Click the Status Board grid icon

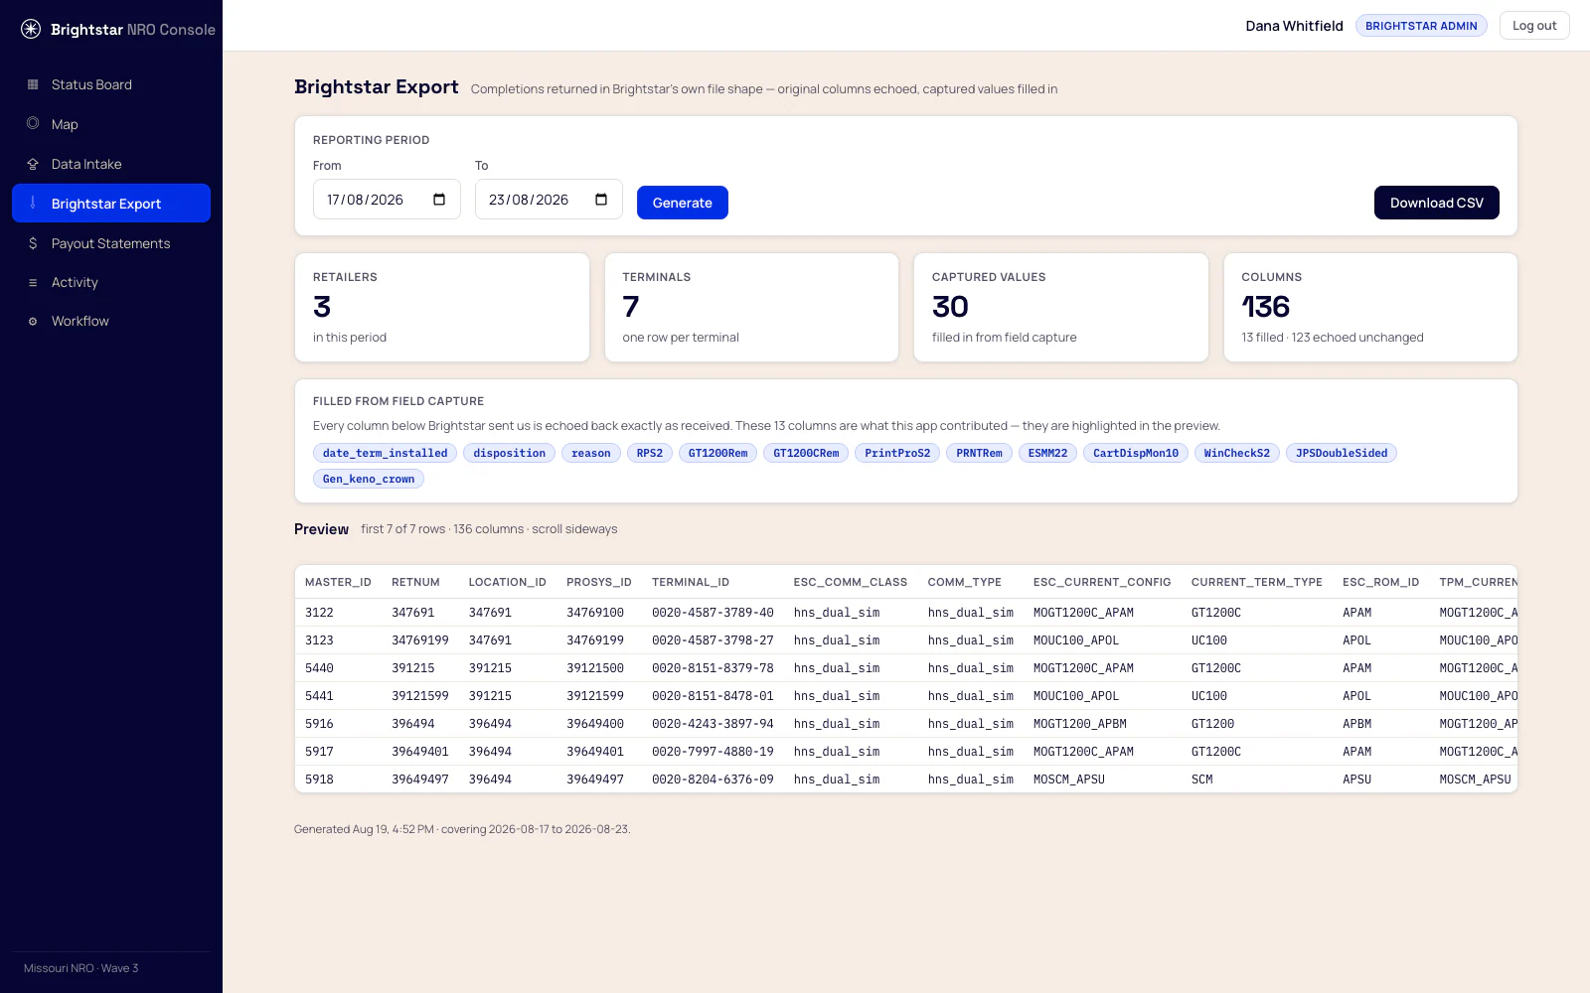[x=33, y=84]
